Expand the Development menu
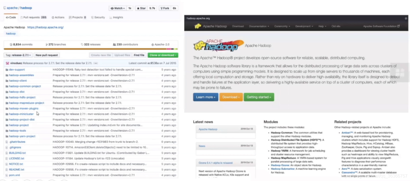The image size is (410, 181). (304, 26)
